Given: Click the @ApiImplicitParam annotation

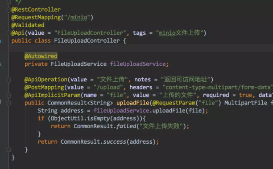Looking at the screenshot, I should (52, 95).
